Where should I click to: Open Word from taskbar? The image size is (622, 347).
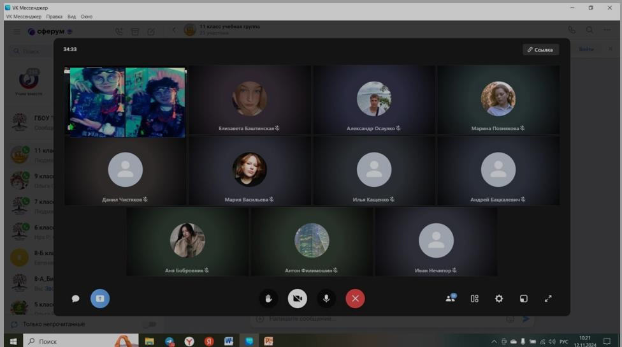229,341
